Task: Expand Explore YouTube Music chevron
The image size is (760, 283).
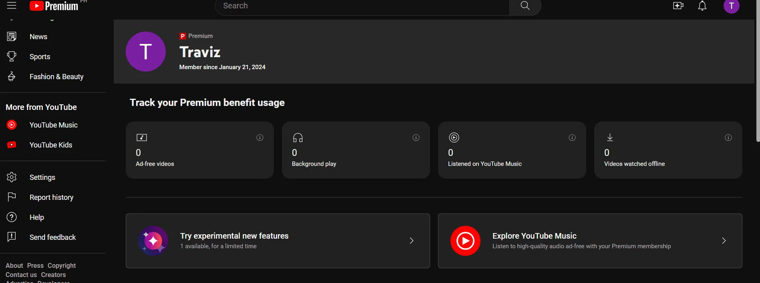Action: (724, 241)
